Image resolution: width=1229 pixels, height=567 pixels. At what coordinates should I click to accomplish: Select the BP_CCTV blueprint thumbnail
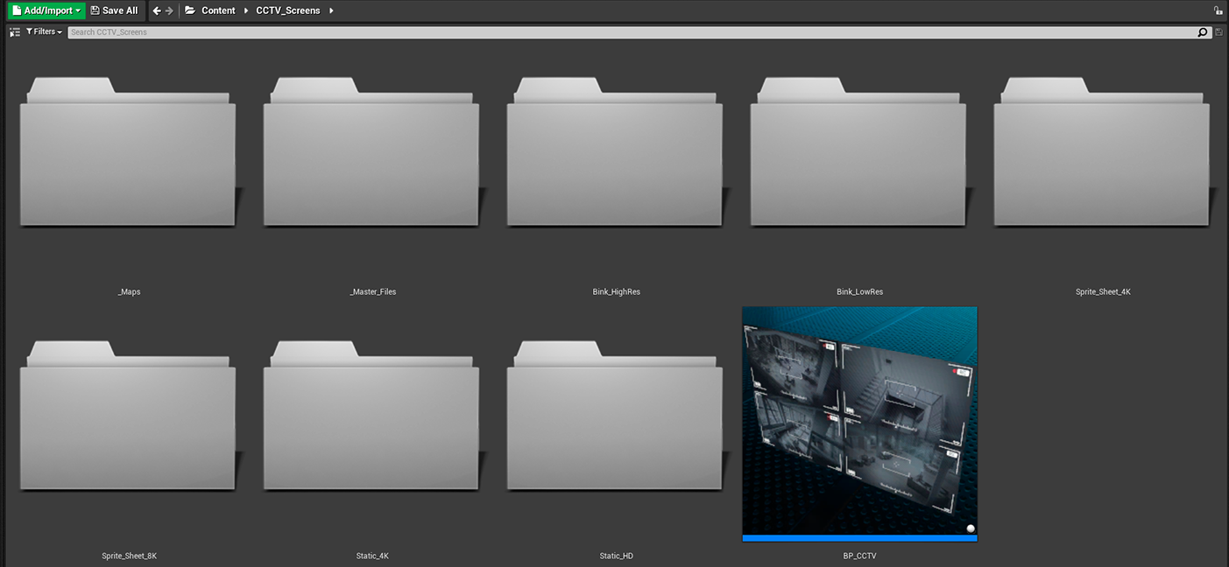point(859,420)
